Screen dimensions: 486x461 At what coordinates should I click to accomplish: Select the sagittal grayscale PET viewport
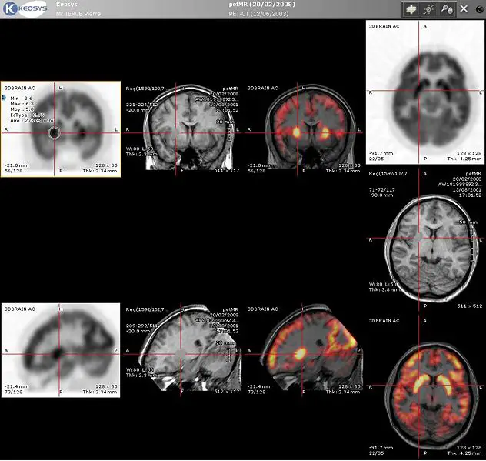click(x=61, y=350)
